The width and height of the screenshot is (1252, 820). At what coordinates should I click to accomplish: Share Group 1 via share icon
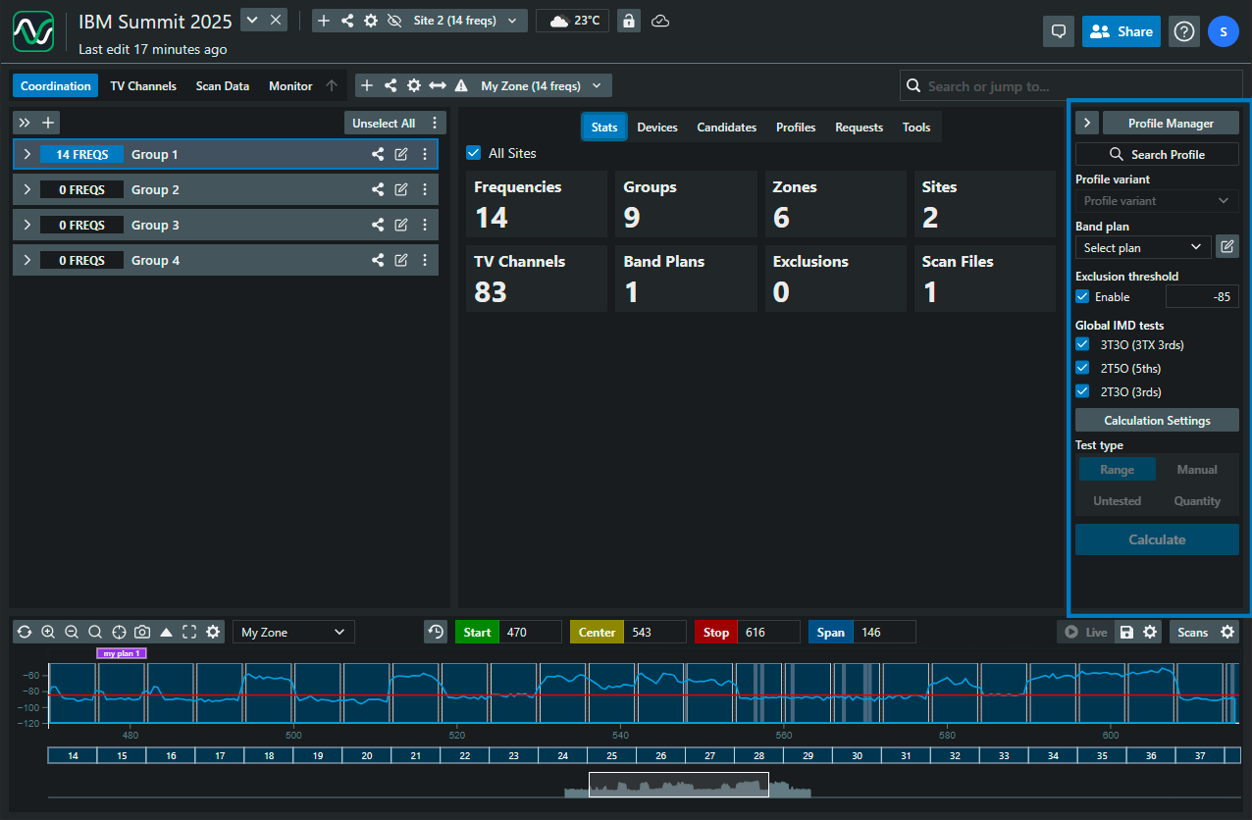[x=378, y=154]
